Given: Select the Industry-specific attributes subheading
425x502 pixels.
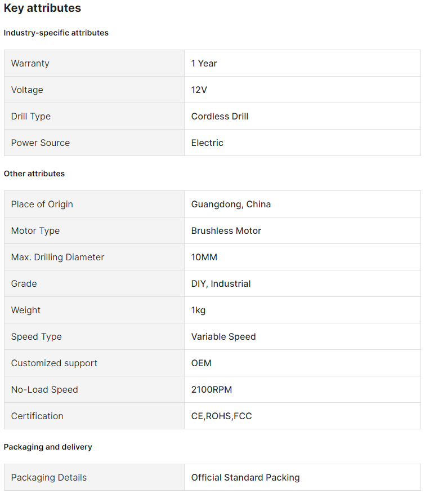Looking at the screenshot, I should point(56,33).
